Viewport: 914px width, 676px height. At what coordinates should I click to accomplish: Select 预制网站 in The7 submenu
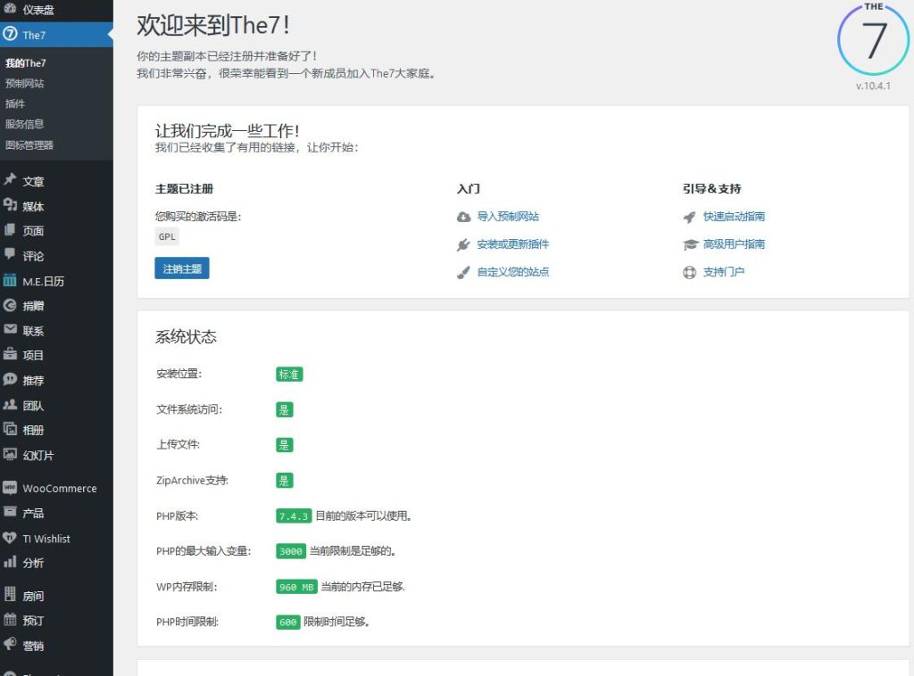(x=25, y=84)
